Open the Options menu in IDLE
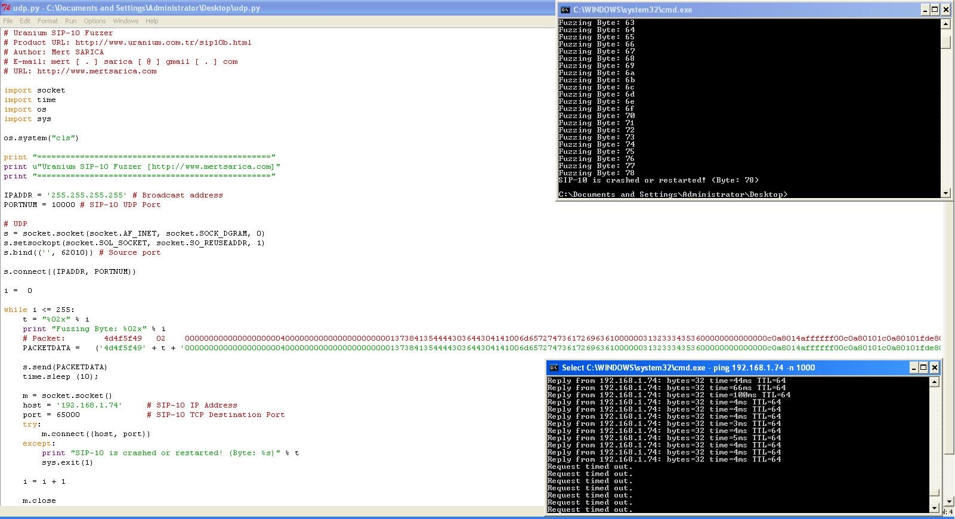The width and height of the screenshot is (955, 519). pos(95,21)
